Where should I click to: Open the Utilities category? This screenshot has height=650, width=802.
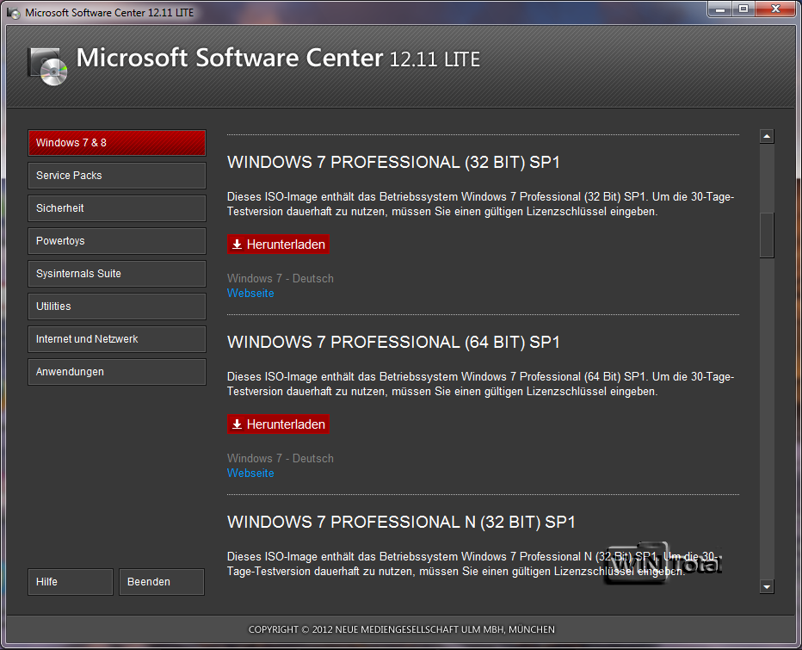pyautogui.click(x=117, y=306)
